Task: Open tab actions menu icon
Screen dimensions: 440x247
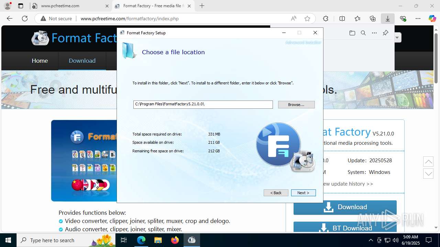Action: pos(21,6)
